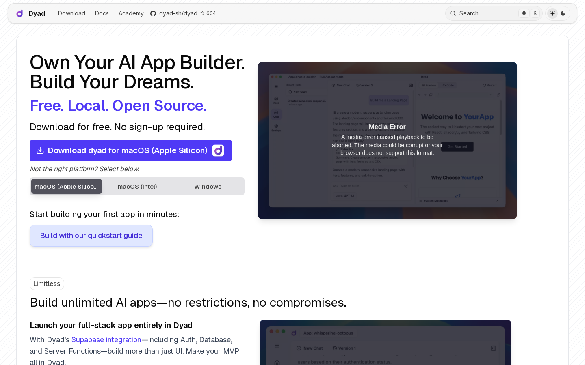The height and width of the screenshot is (365, 585).
Task: Open the Academy nav link
Action: pos(131,13)
